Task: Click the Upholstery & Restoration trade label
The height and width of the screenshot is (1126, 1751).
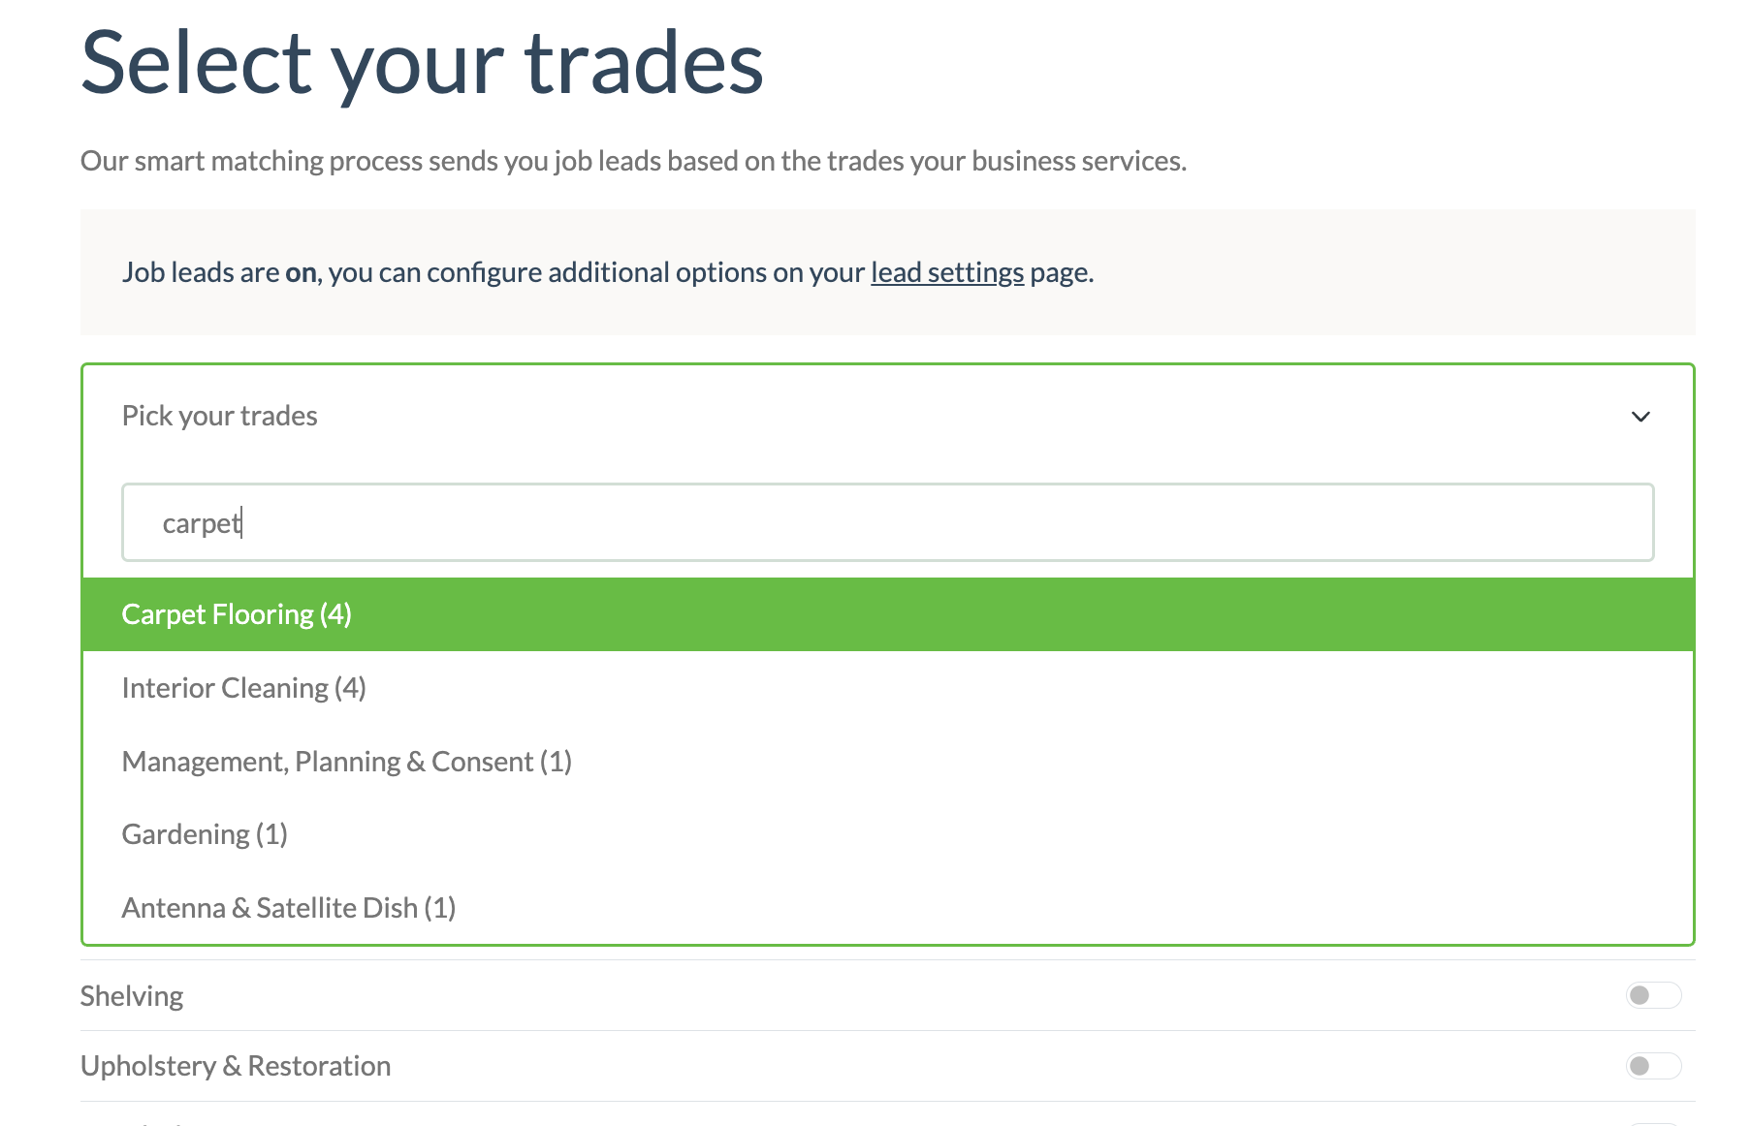Action: (x=236, y=1066)
